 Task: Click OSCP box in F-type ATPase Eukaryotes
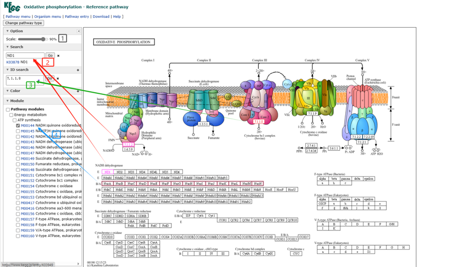(323, 204)
